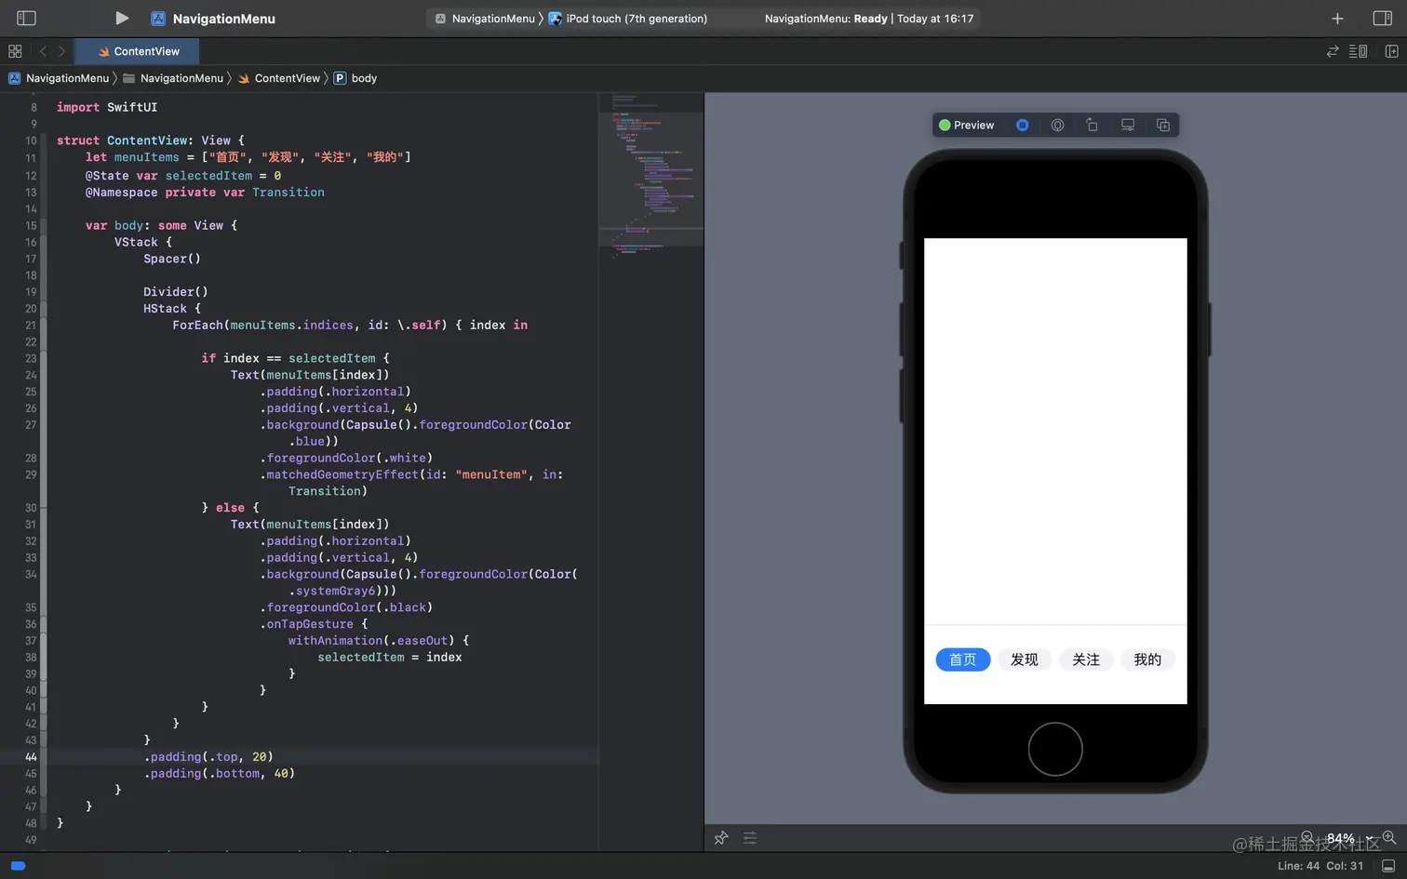Toggle the debug area button in status bar
Screen dimensions: 1407x879
point(1388,866)
